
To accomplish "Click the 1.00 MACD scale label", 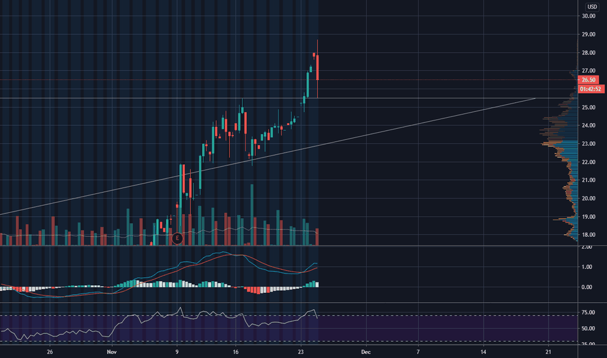I will [587, 267].
